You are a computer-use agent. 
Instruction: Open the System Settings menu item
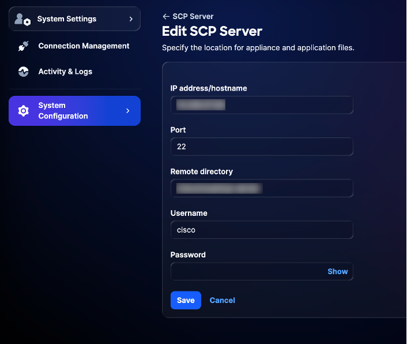coord(75,19)
